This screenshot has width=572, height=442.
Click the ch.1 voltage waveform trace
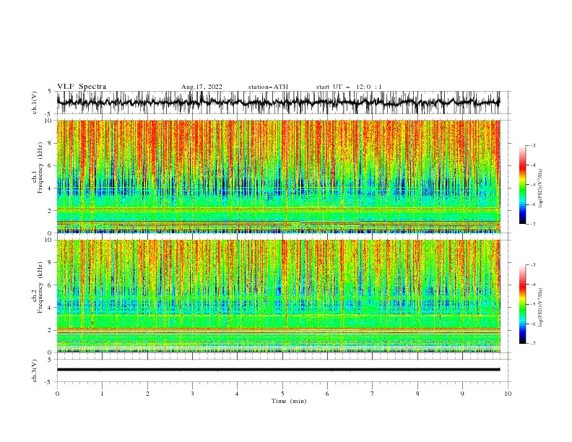278,103
